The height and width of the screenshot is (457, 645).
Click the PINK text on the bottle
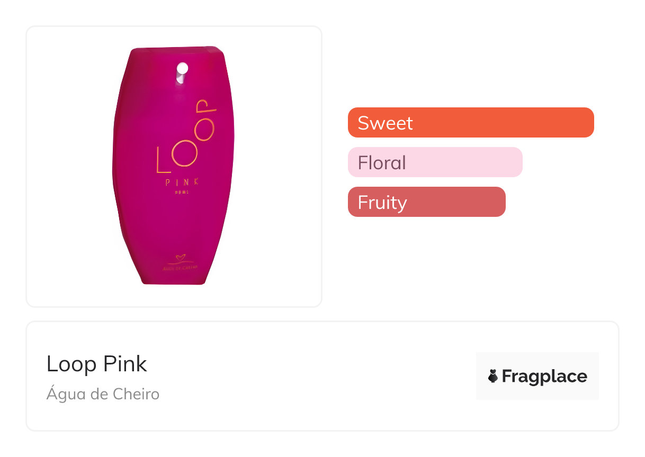point(182,182)
